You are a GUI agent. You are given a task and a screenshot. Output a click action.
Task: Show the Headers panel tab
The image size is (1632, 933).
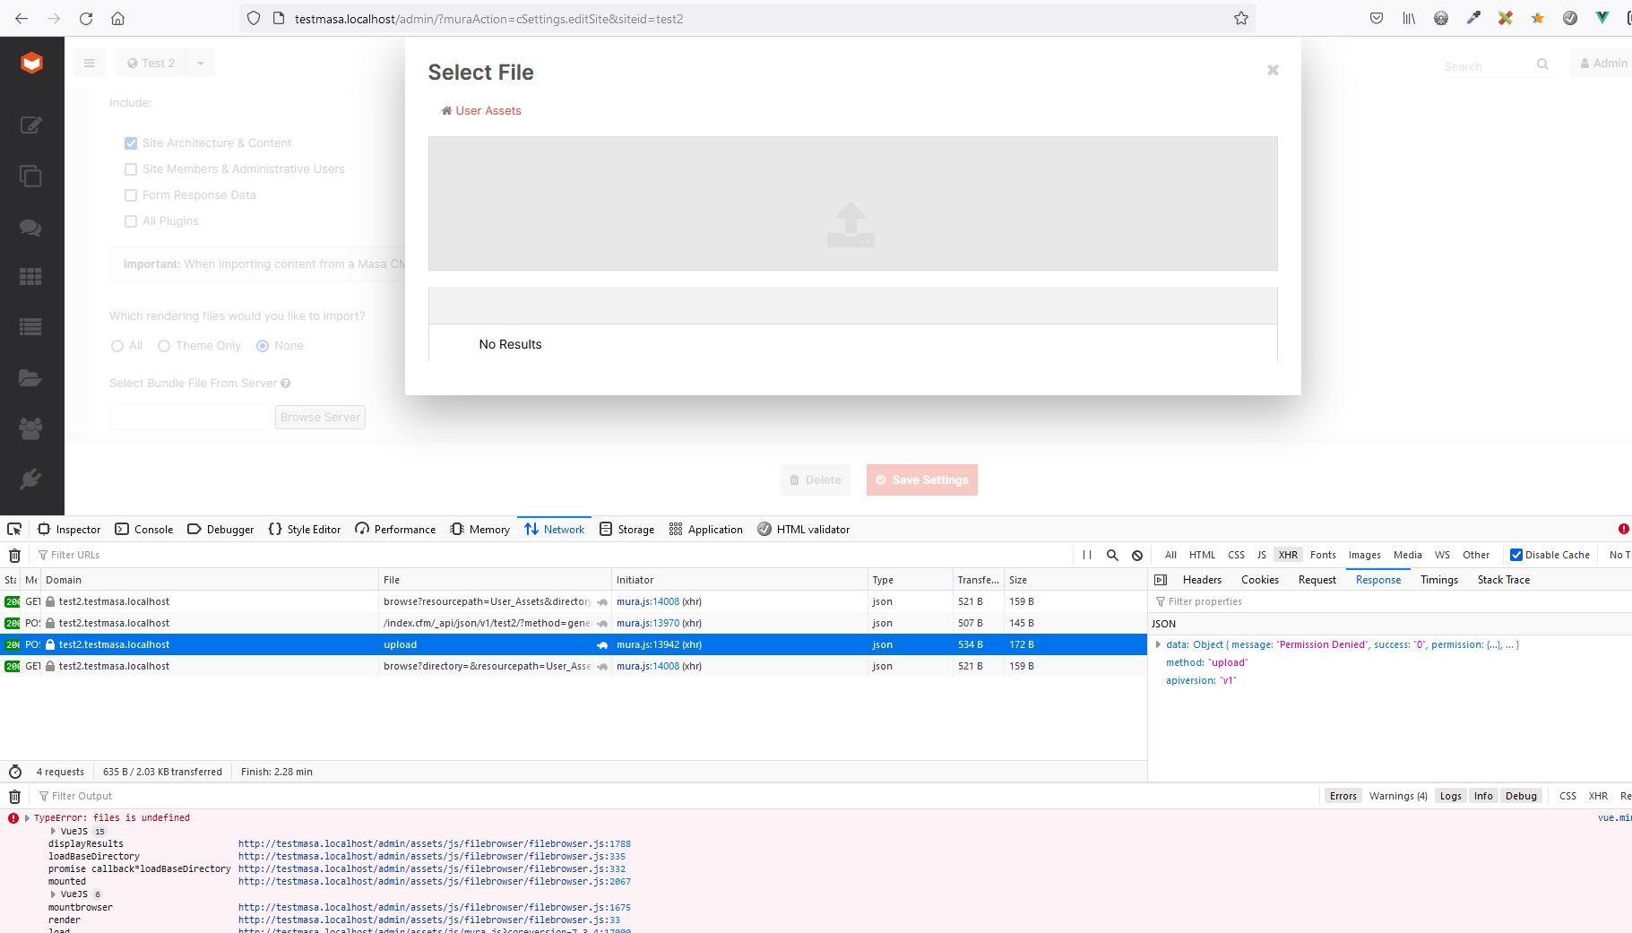(1202, 580)
